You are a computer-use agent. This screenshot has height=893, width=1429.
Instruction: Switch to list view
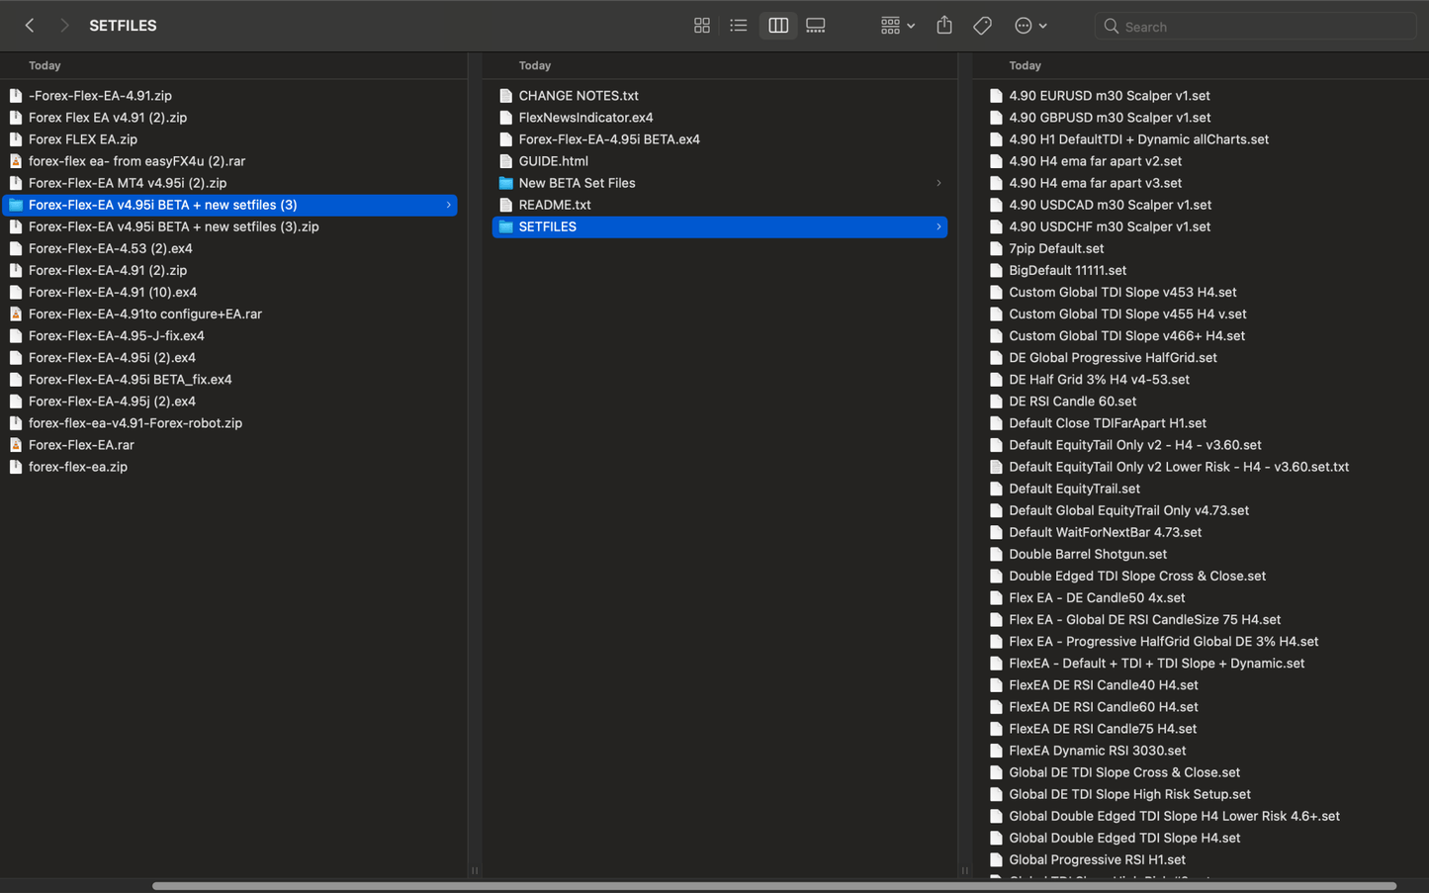pos(738,26)
